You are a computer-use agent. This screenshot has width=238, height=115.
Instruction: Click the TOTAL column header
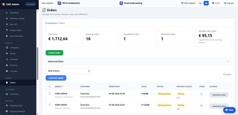(144, 86)
